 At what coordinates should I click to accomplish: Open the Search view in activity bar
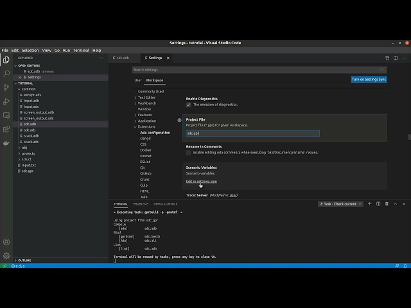(6, 74)
